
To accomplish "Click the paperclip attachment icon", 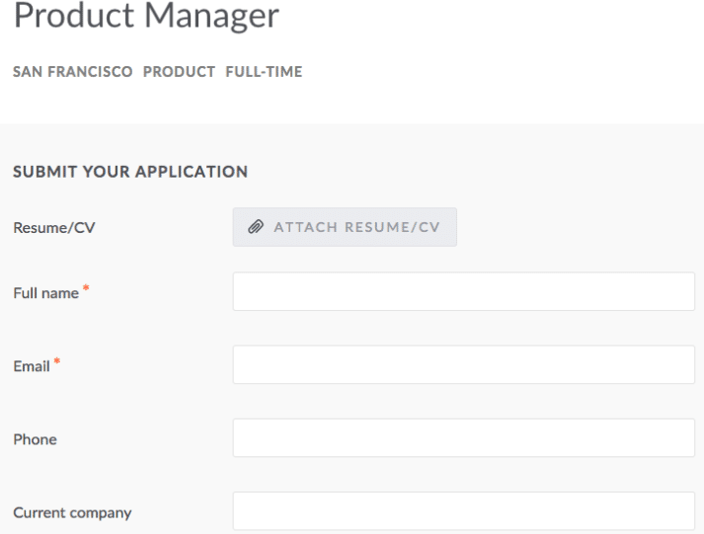I will [x=256, y=227].
